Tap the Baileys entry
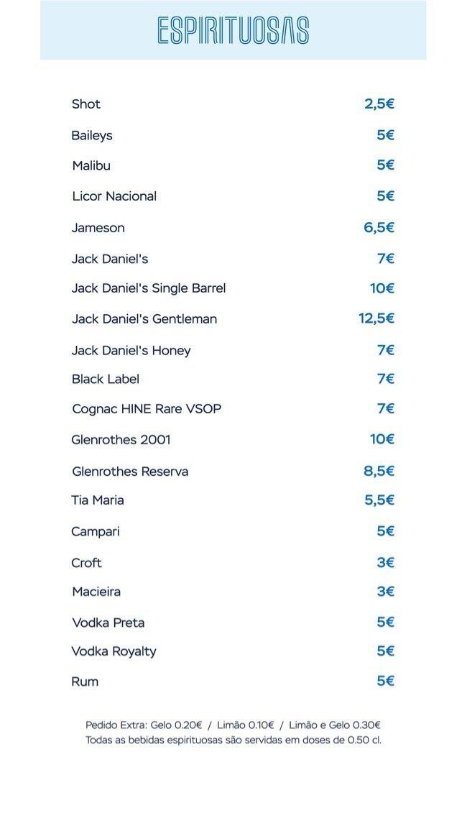The width and height of the screenshot is (467, 831). coord(92,135)
